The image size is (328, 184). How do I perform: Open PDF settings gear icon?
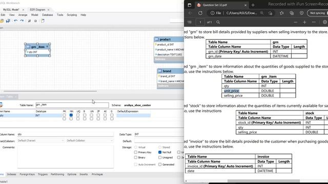pyautogui.click(x=324, y=22)
